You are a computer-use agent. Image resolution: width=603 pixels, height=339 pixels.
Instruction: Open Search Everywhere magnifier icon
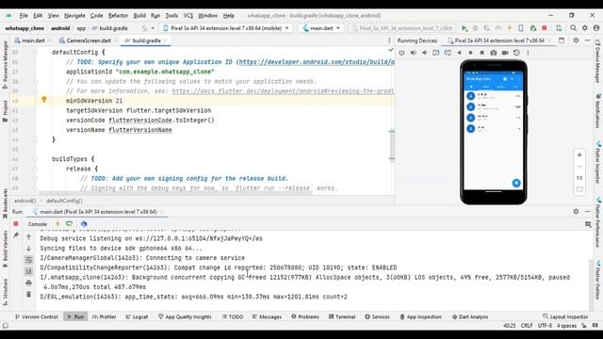[573, 28]
